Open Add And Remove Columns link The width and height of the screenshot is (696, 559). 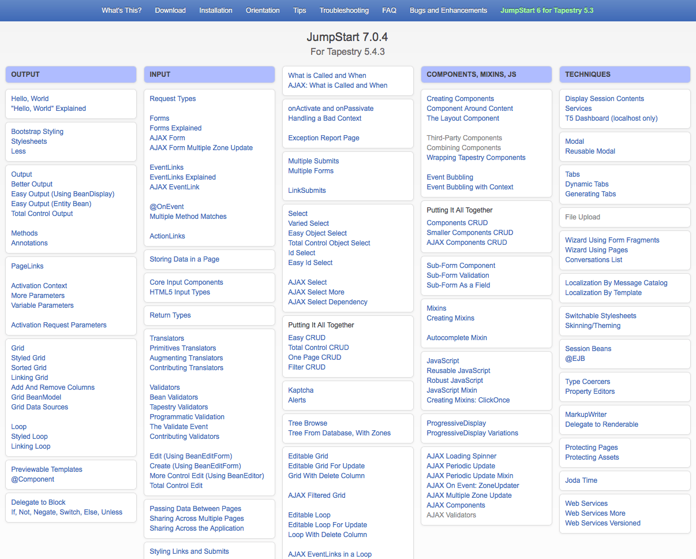(53, 387)
